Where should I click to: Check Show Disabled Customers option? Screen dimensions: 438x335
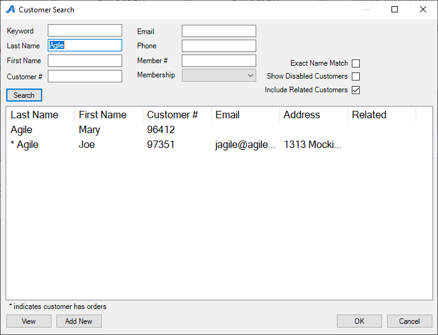point(355,77)
